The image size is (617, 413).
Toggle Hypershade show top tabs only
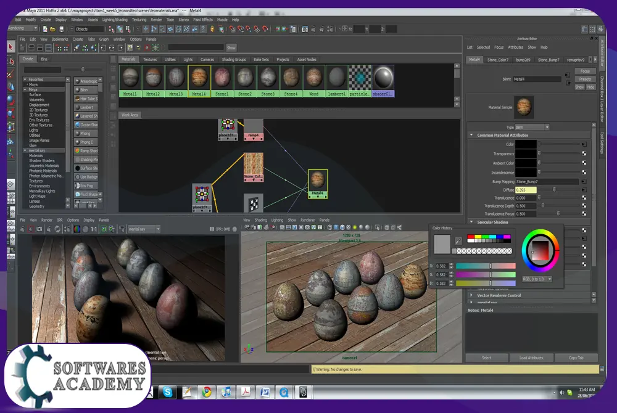click(x=31, y=48)
